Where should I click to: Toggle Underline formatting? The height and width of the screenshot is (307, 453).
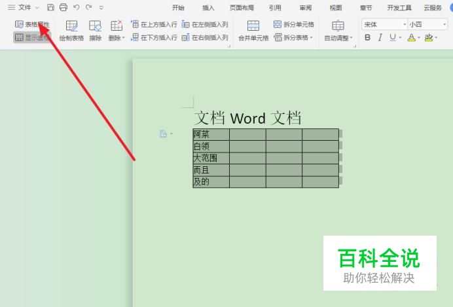[393, 37]
